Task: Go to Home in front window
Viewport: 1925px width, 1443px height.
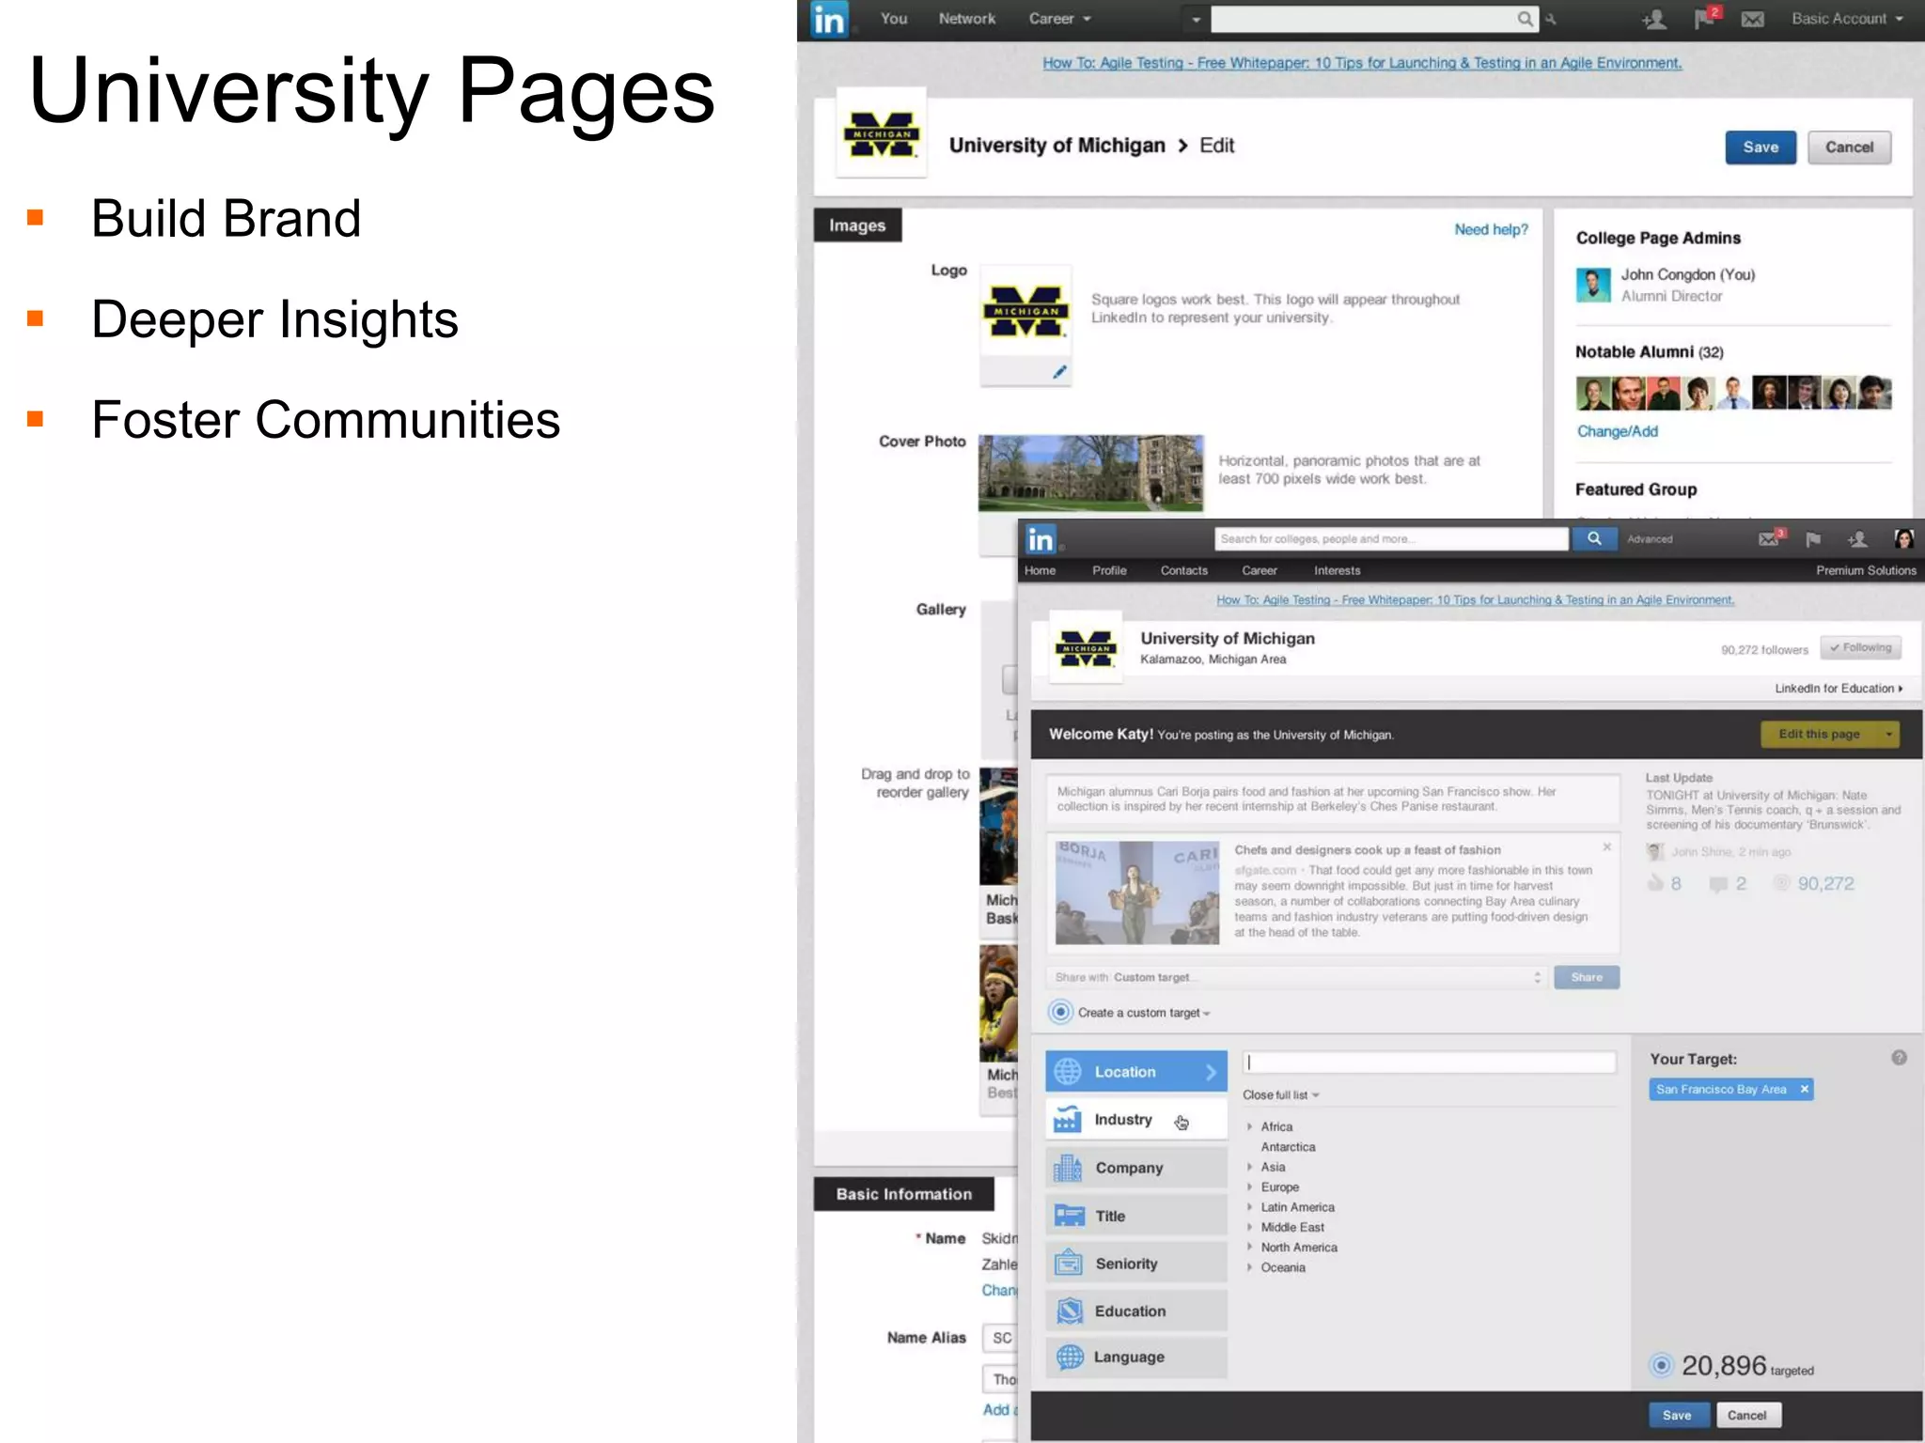Action: point(1040,570)
